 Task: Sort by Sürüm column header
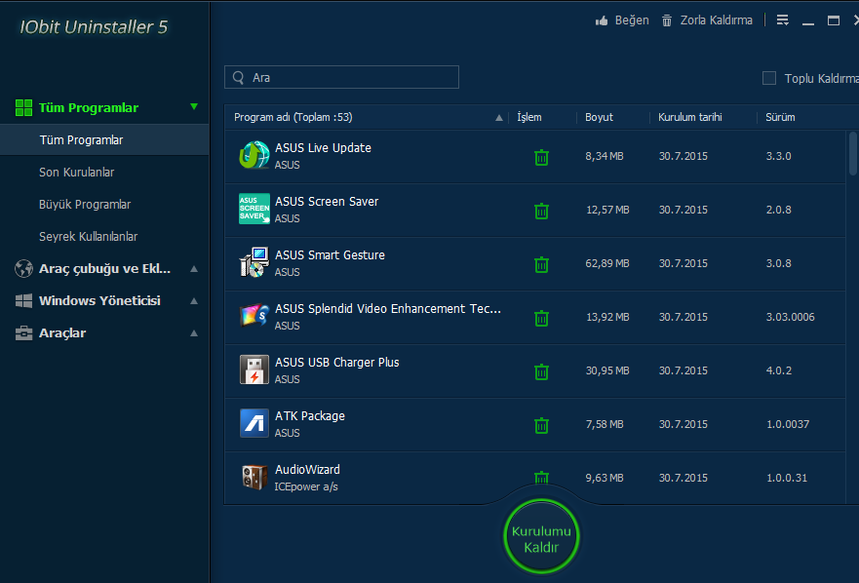pyautogui.click(x=780, y=117)
